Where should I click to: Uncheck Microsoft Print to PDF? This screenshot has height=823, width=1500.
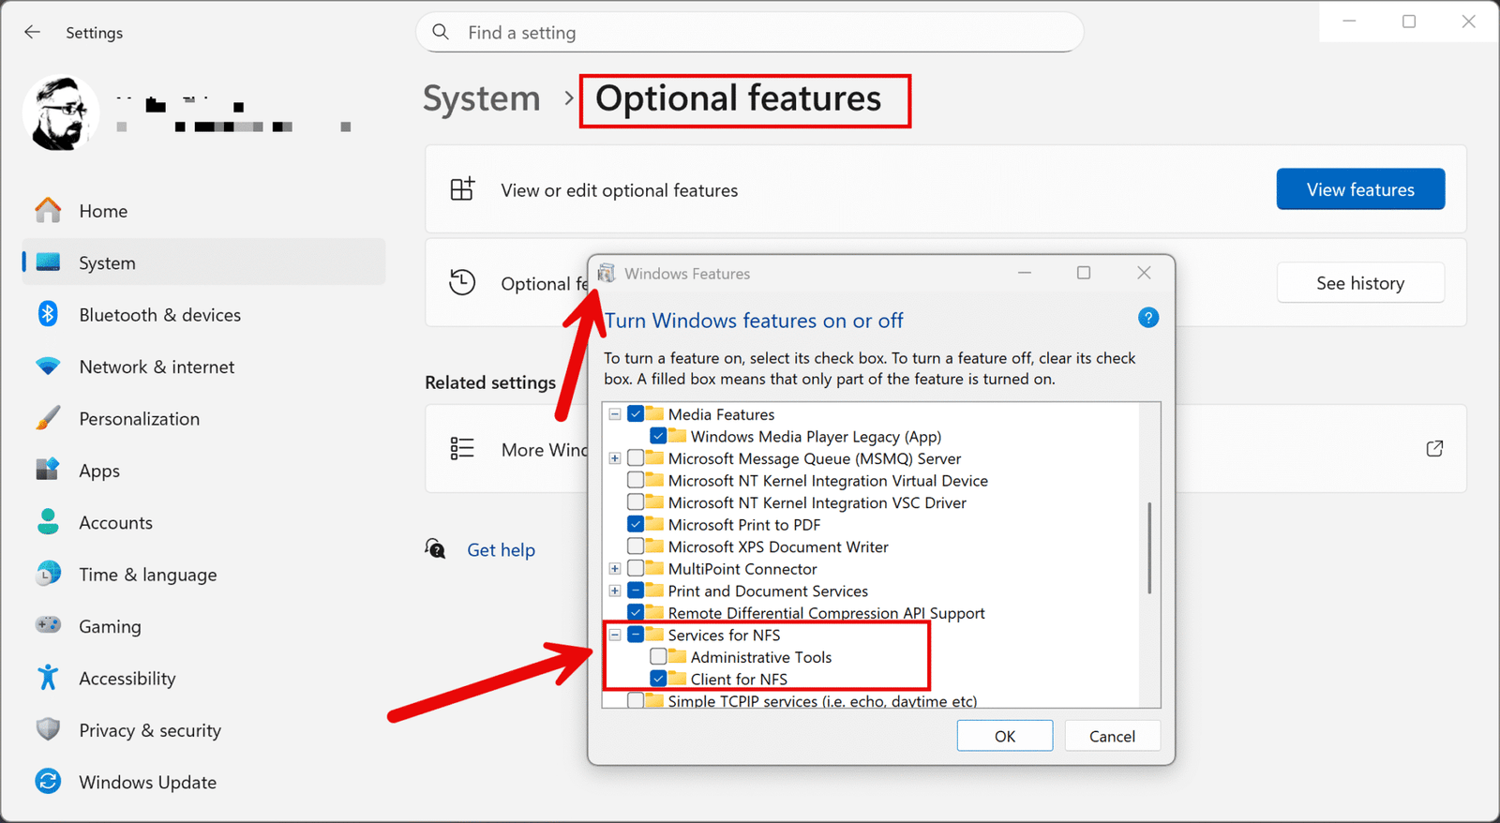636,524
